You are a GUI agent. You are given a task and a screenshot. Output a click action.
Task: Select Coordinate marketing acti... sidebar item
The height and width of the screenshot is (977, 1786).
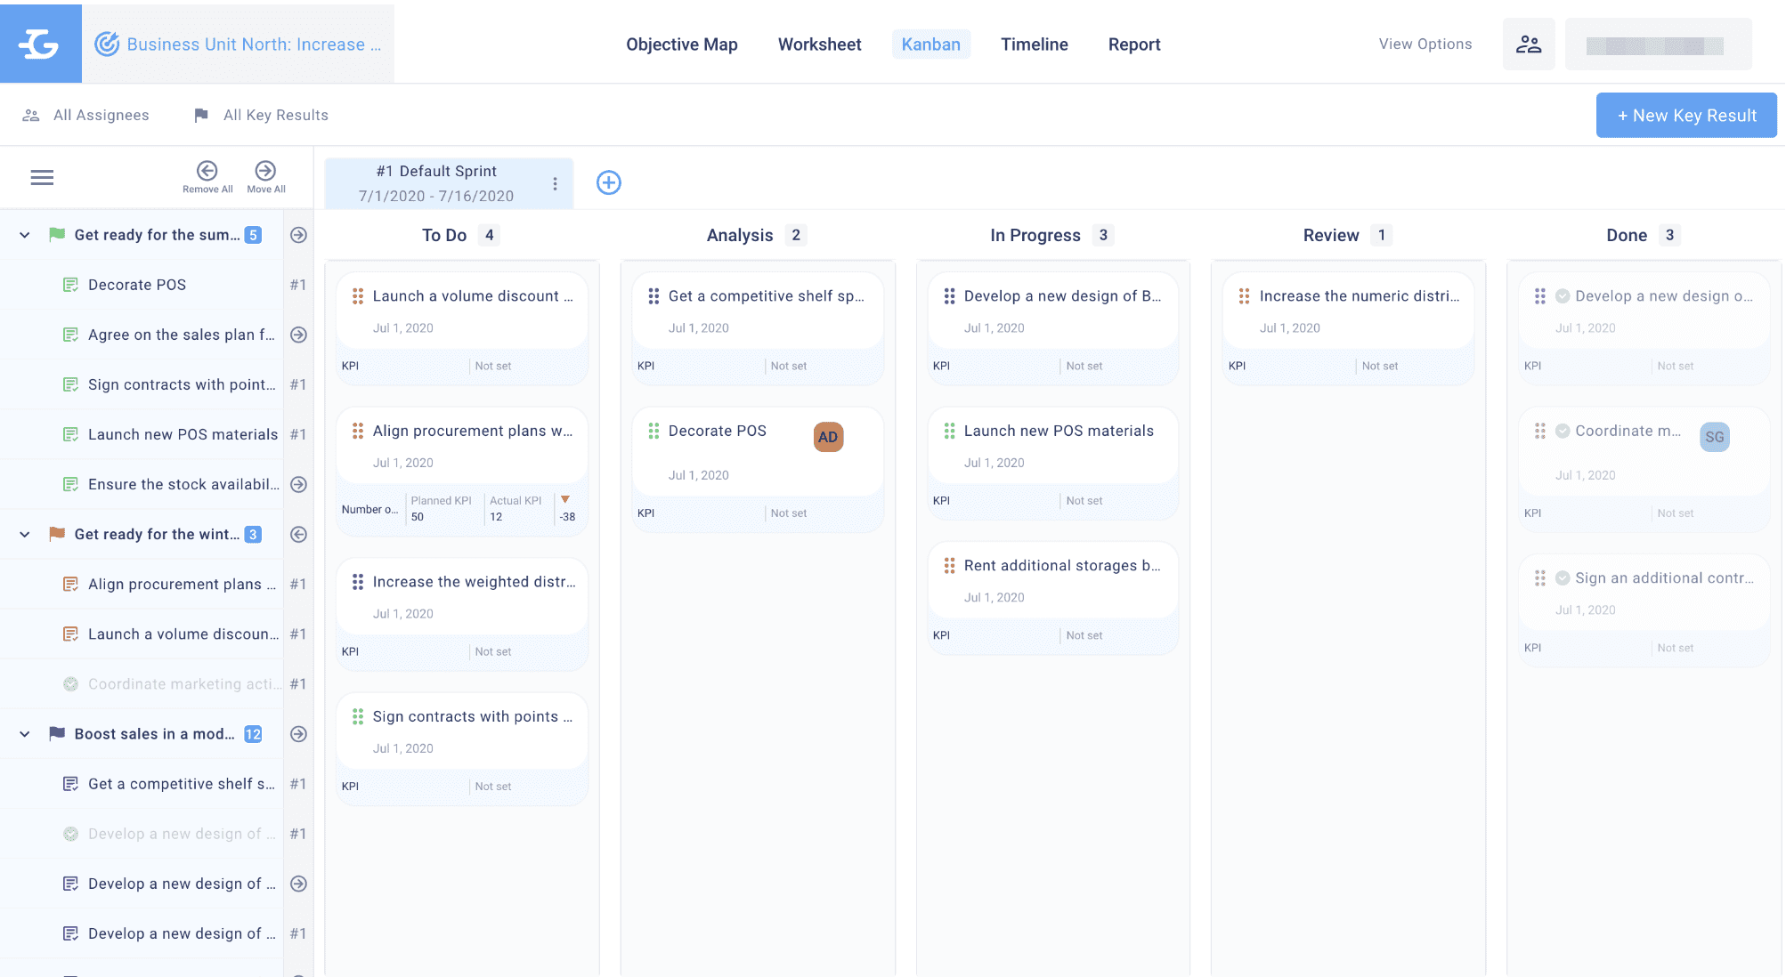(x=185, y=683)
